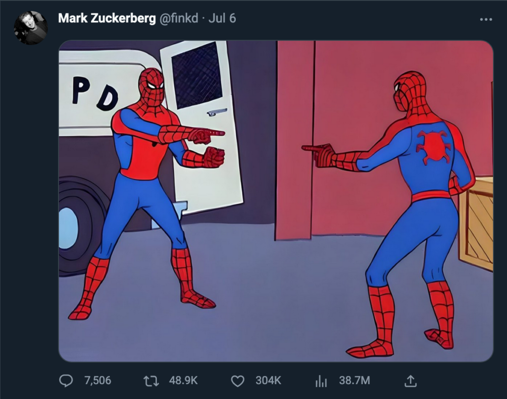Click the left Spider-Man in image
507x399 pixels.
[146, 194]
